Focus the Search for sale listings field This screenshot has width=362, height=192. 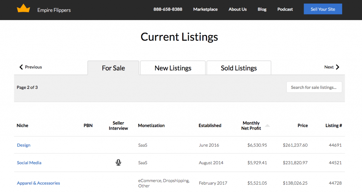314,88
